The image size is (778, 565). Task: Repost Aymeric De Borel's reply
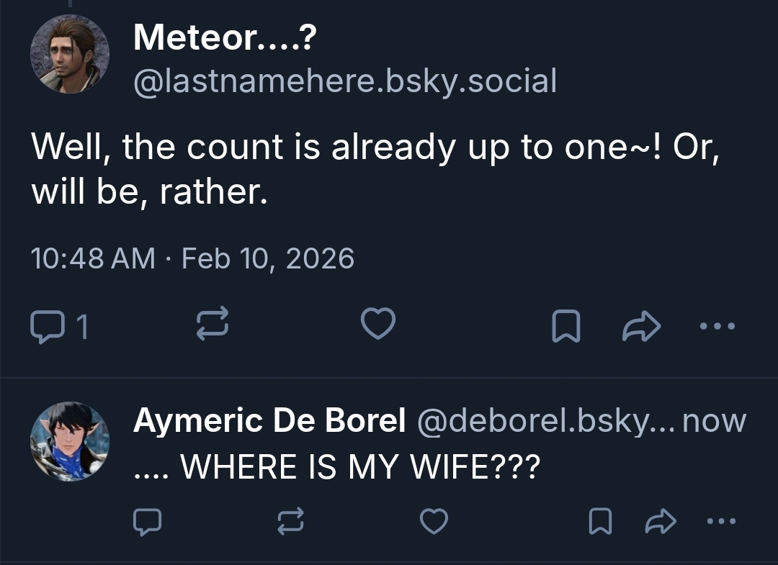click(x=291, y=521)
